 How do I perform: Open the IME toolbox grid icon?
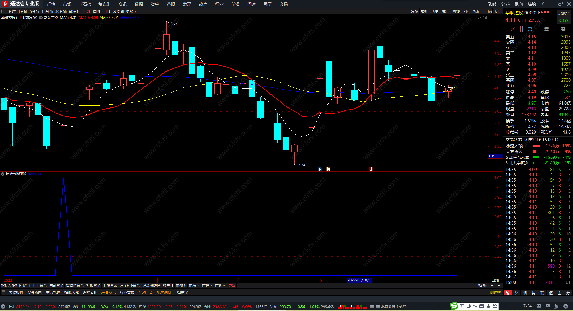tap(495, 306)
